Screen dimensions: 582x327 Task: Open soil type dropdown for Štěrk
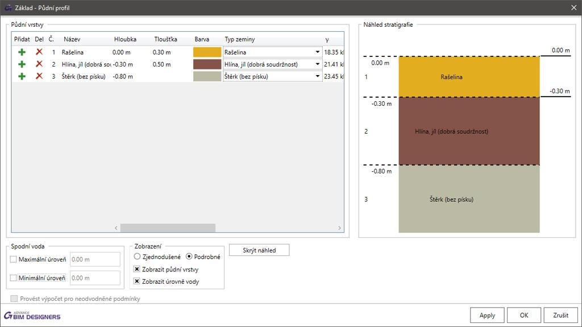[x=317, y=76]
